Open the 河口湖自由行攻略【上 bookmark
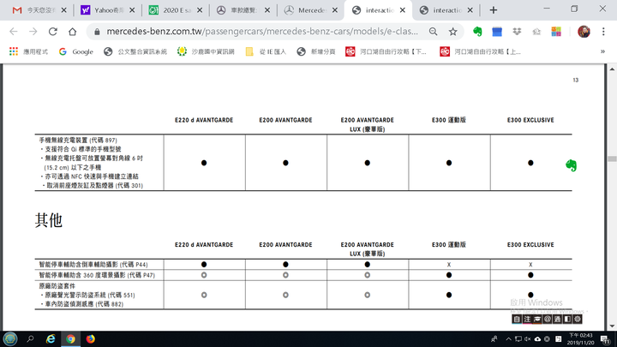Screen dimensions: 617x347 [481, 51]
